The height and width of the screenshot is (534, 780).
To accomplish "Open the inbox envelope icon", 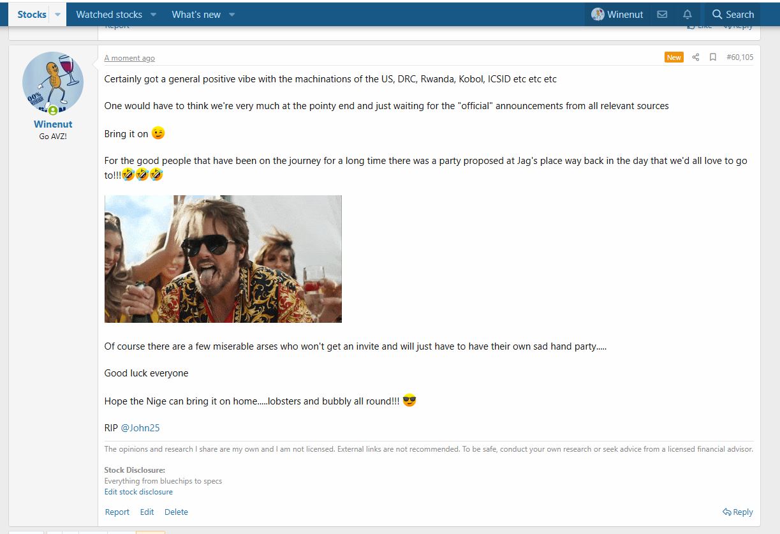I will (662, 14).
